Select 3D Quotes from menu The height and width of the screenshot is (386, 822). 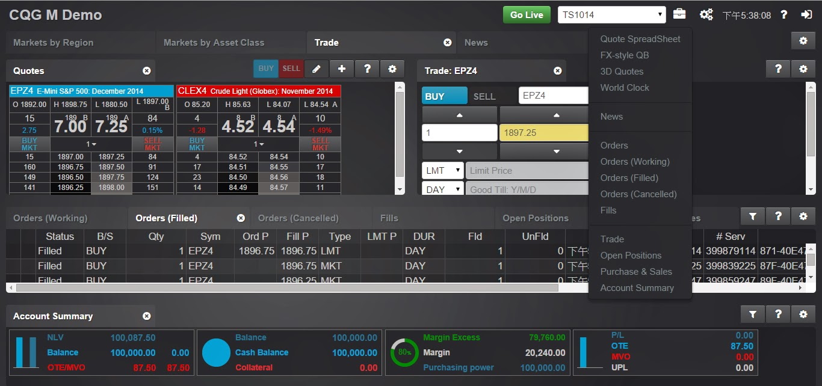[622, 72]
